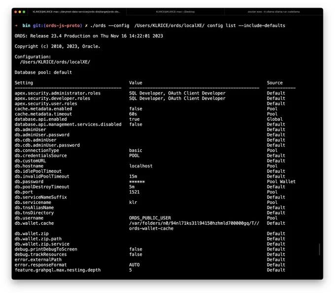The image size is (335, 295).
Task: Click the 'Database pool: default' line
Action: click(43, 72)
